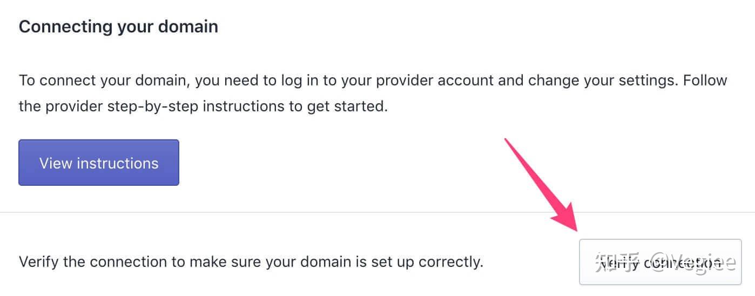The image size is (755, 296).
Task: Click the 'To connect your domain' paragraph
Action: coord(373,93)
